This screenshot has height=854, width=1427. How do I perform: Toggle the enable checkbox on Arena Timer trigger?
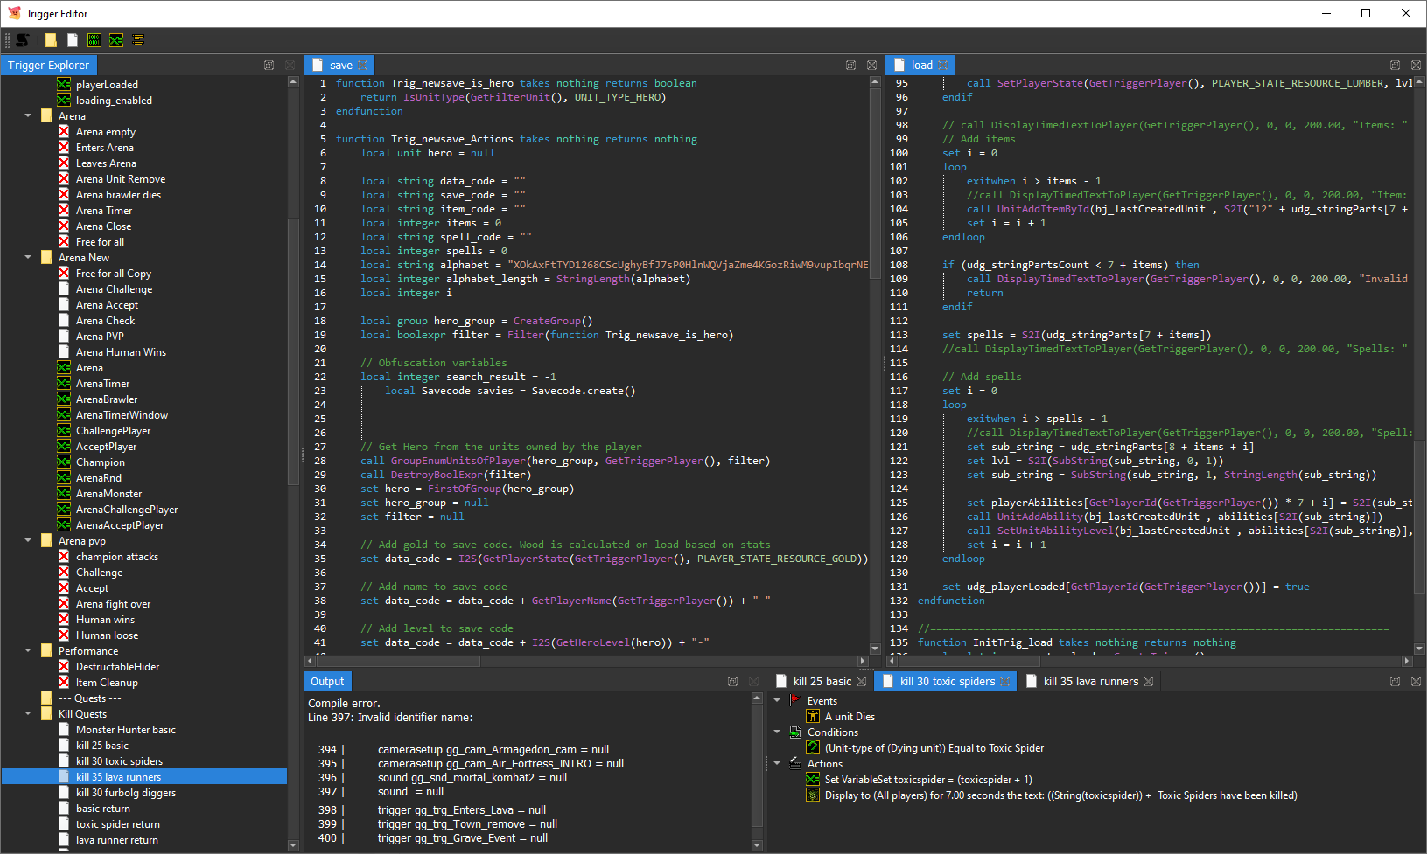pos(64,210)
